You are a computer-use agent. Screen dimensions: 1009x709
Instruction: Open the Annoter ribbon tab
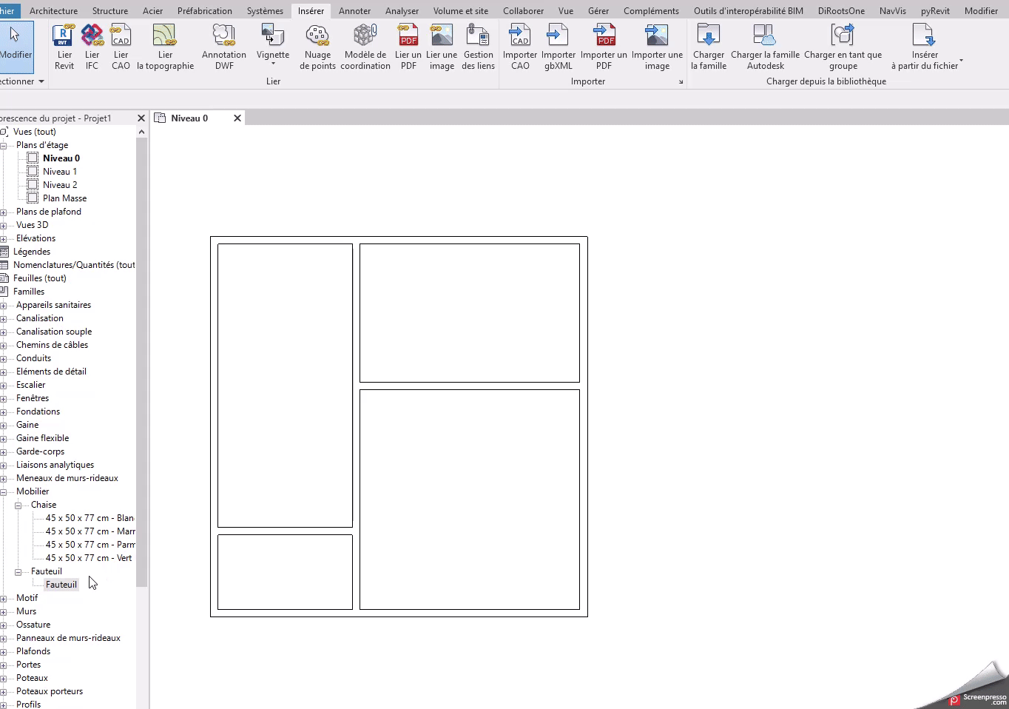(x=354, y=11)
